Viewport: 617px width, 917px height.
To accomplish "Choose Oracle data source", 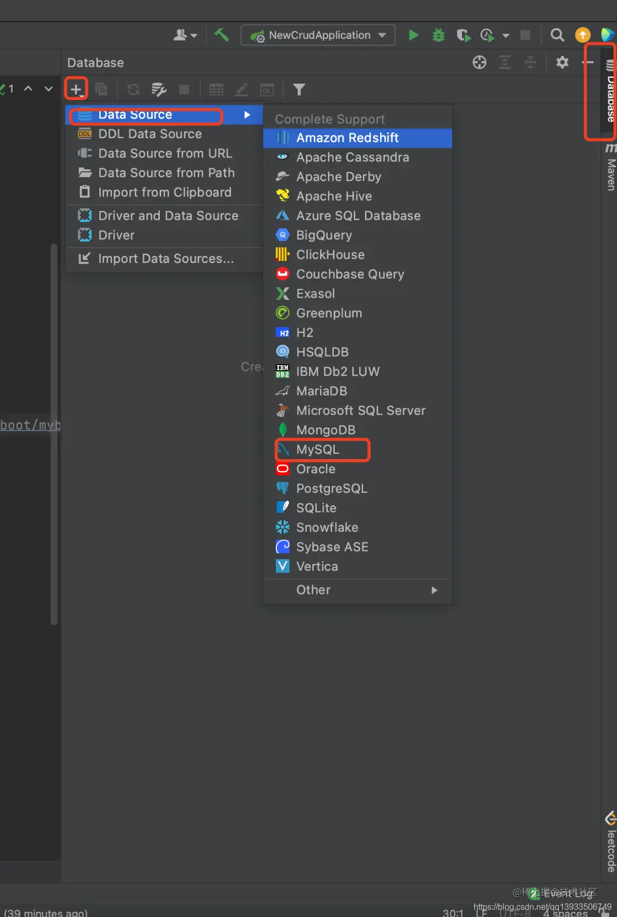I will point(358,469).
